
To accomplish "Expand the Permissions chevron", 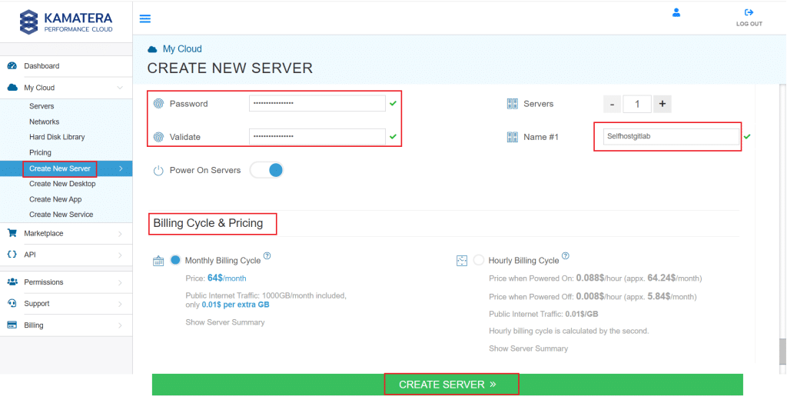I will [x=120, y=282].
